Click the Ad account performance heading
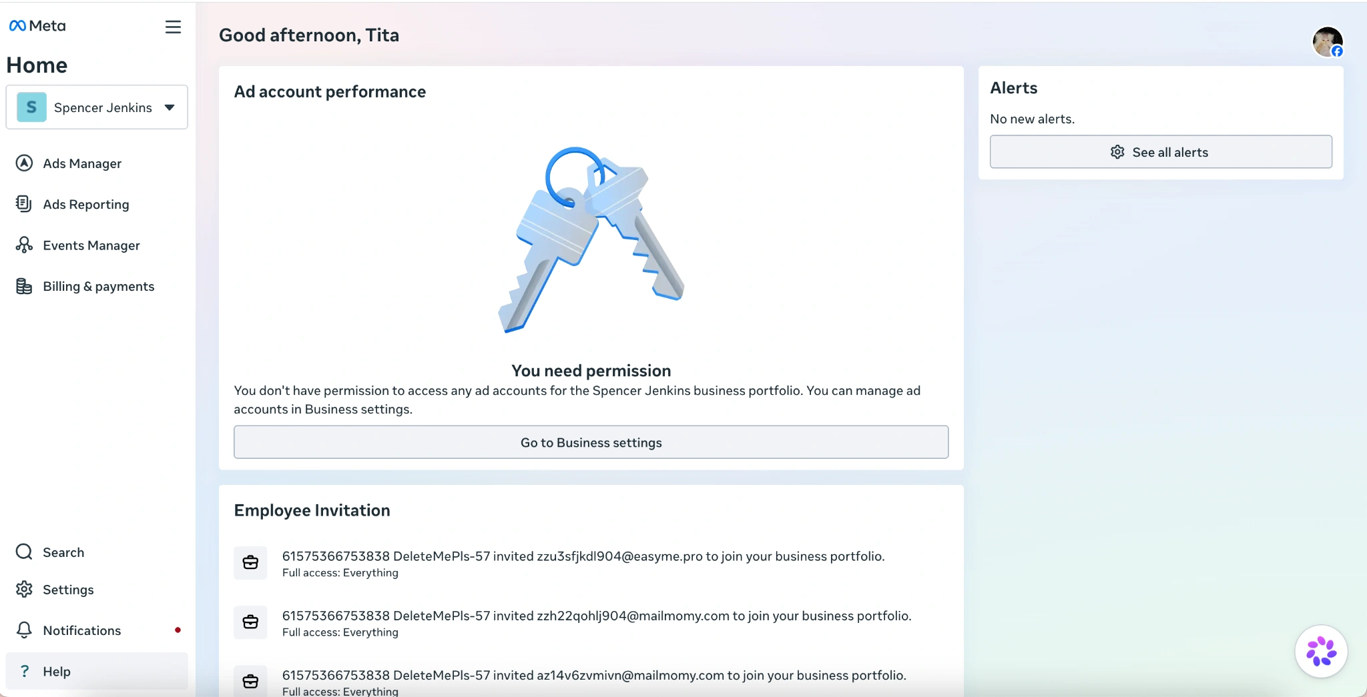The height and width of the screenshot is (697, 1367). (x=330, y=91)
